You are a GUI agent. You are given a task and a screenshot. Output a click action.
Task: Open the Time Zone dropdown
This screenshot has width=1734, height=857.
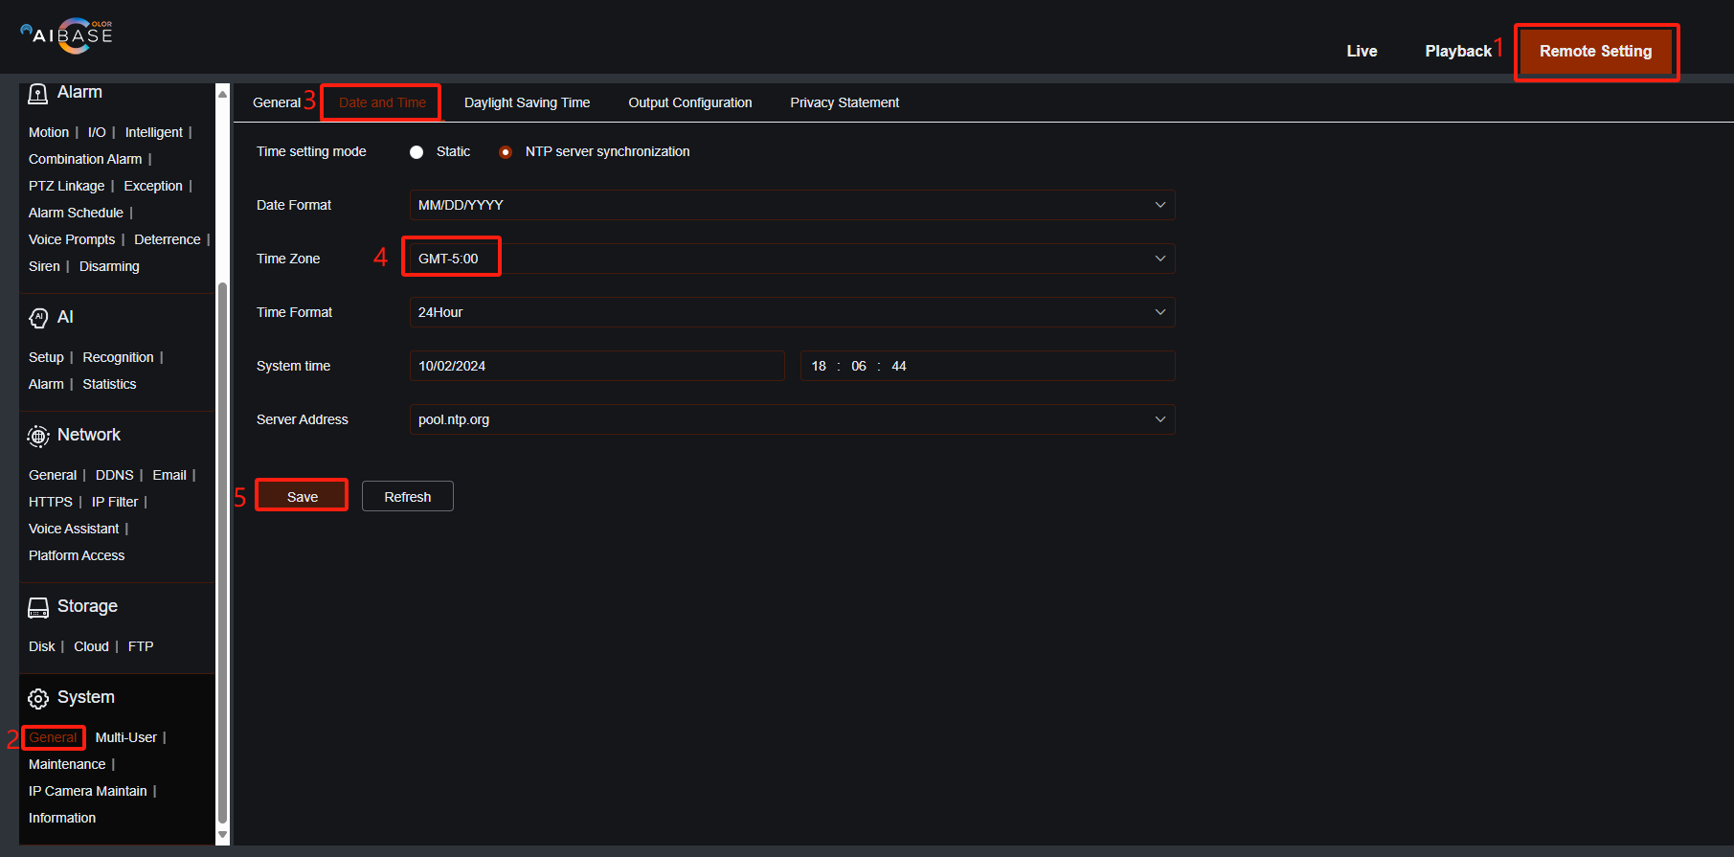[x=792, y=259]
